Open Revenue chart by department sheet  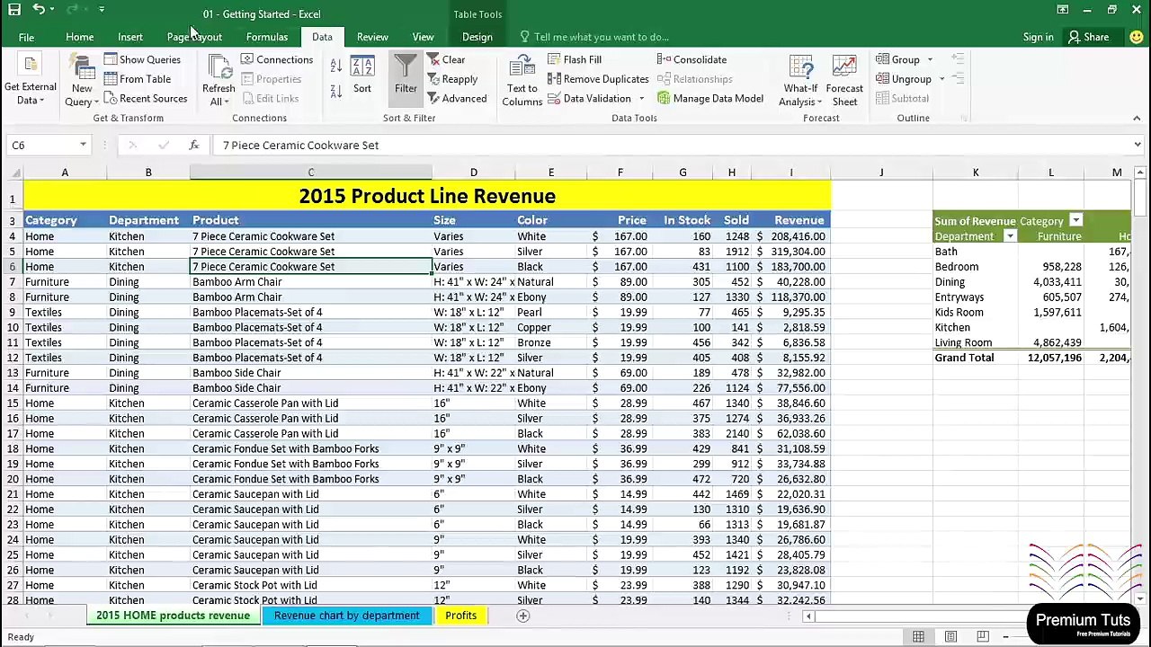[x=346, y=616]
